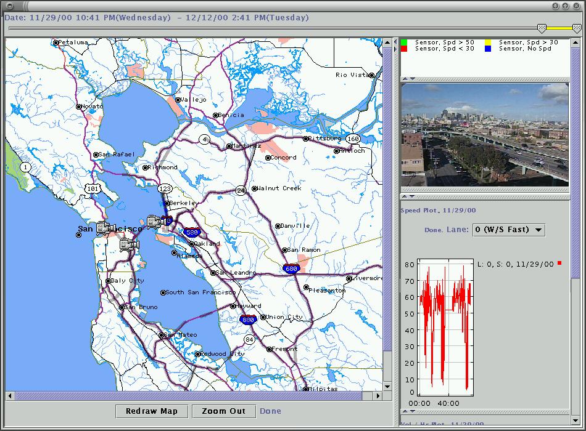Click the Route 24 marker near Walnut Creek
586x431 pixels.
[x=241, y=191]
